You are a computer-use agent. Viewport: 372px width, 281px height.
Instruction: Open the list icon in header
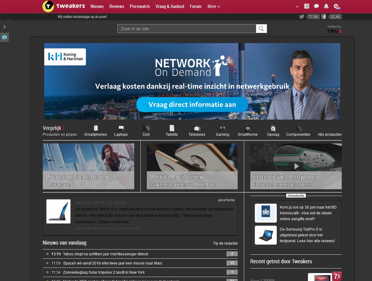(307, 6)
